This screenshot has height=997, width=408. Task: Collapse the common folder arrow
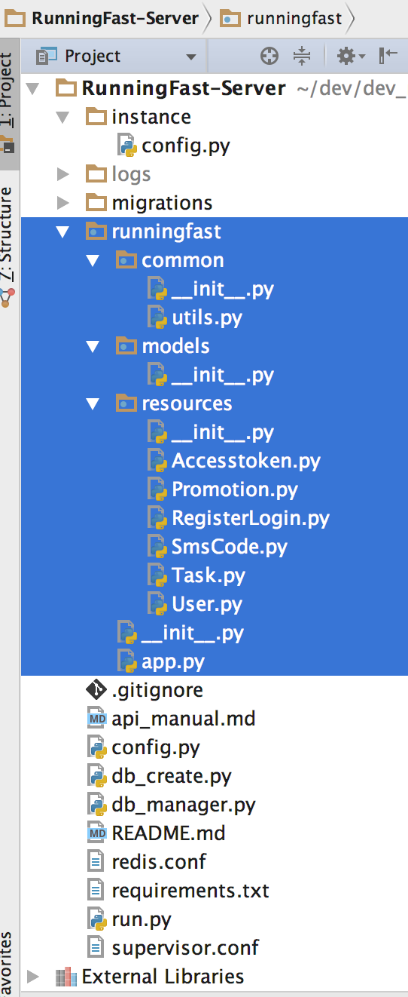[x=93, y=260]
